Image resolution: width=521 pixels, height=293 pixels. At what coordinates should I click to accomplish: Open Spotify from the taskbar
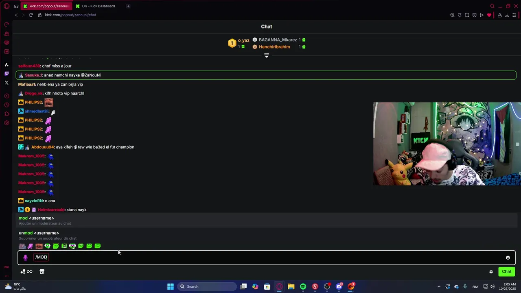pos(303,286)
